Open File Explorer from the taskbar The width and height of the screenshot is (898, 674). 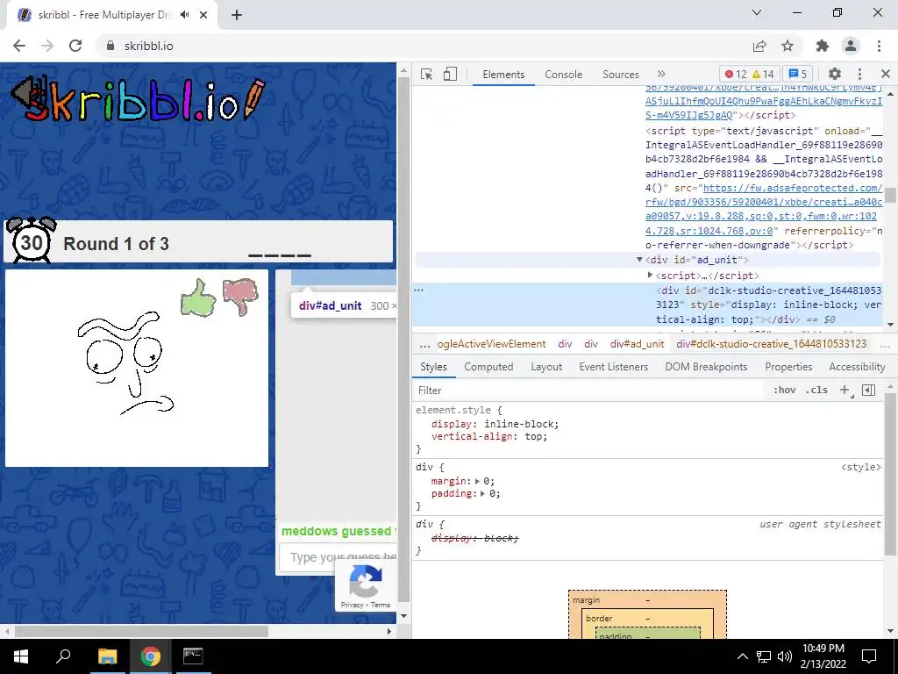(107, 656)
